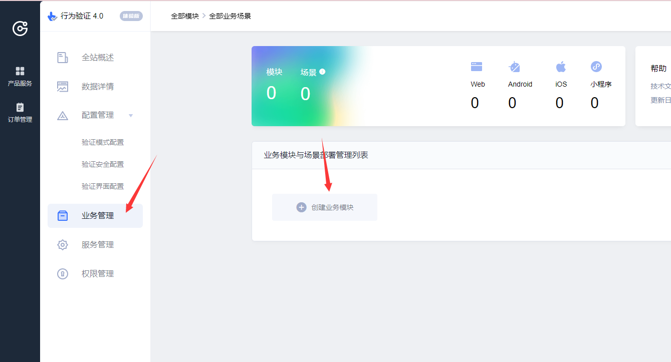Click the 行为验证 4.0 product logo icon

click(x=52, y=16)
